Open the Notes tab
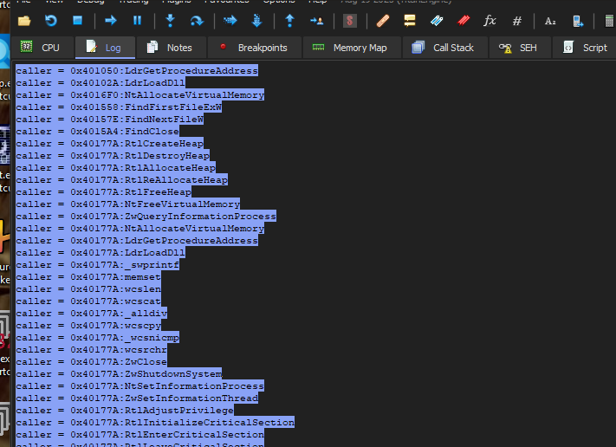This screenshot has height=447, width=616. [172, 48]
